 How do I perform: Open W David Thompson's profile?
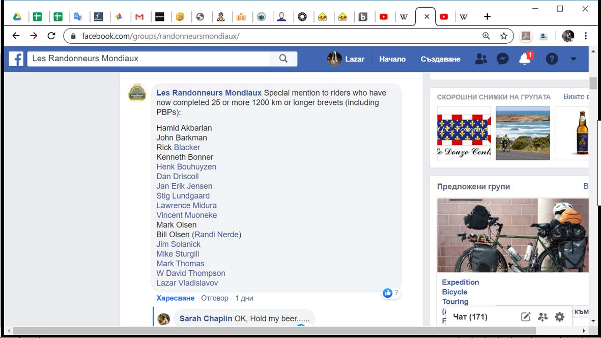click(x=191, y=273)
